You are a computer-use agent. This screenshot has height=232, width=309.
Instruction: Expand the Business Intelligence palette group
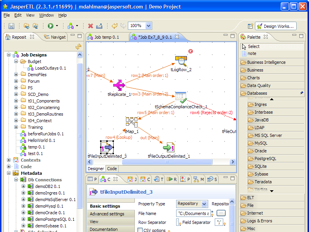pos(266,62)
